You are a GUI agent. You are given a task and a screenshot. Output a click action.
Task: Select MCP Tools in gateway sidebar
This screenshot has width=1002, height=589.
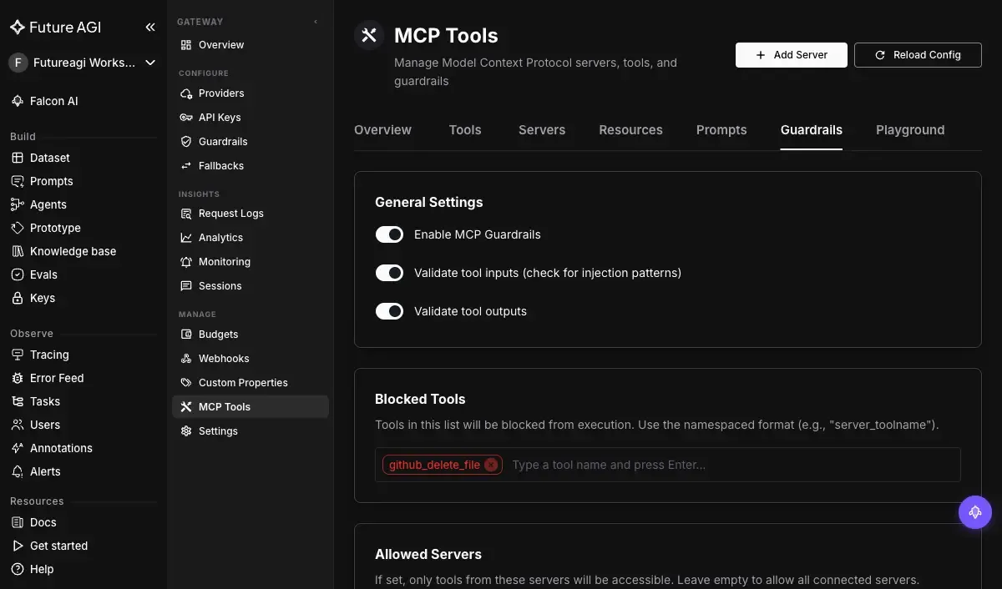pyautogui.click(x=250, y=407)
